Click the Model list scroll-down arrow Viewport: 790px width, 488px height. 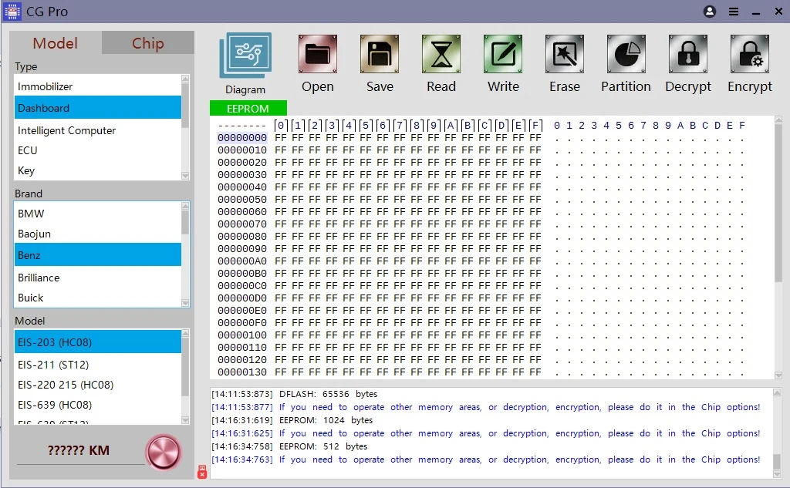(185, 420)
